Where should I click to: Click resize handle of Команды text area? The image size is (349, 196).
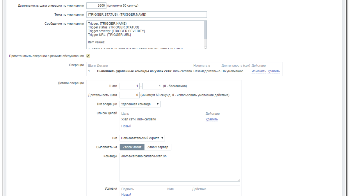[239, 180]
